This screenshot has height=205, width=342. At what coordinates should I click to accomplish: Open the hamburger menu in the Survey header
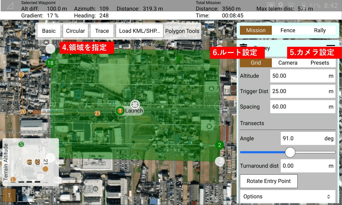(x=331, y=46)
